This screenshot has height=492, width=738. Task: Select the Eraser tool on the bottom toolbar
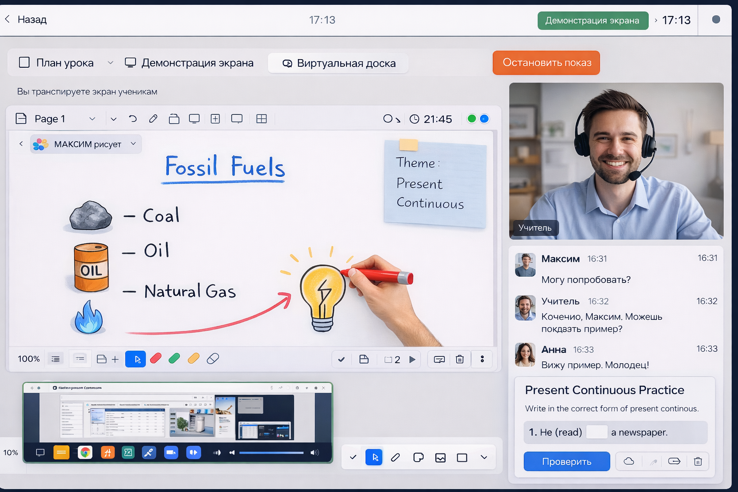coord(213,358)
